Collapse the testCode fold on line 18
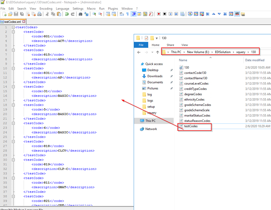 click(13, 105)
